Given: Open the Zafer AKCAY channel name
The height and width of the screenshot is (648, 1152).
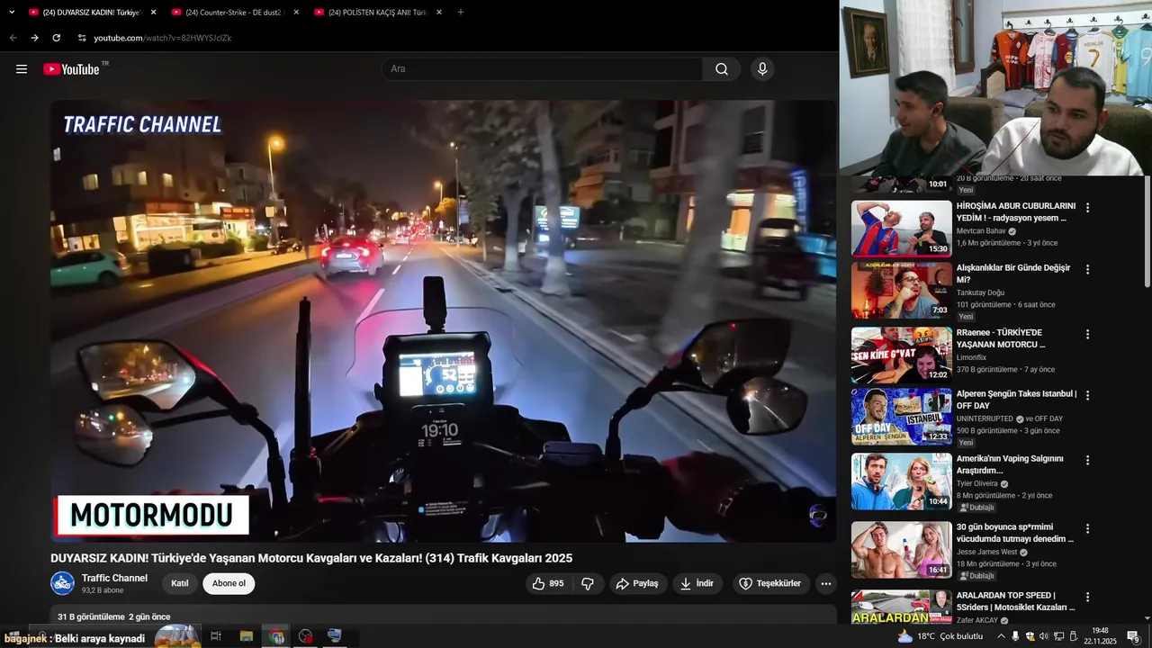Looking at the screenshot, I should 976,620.
